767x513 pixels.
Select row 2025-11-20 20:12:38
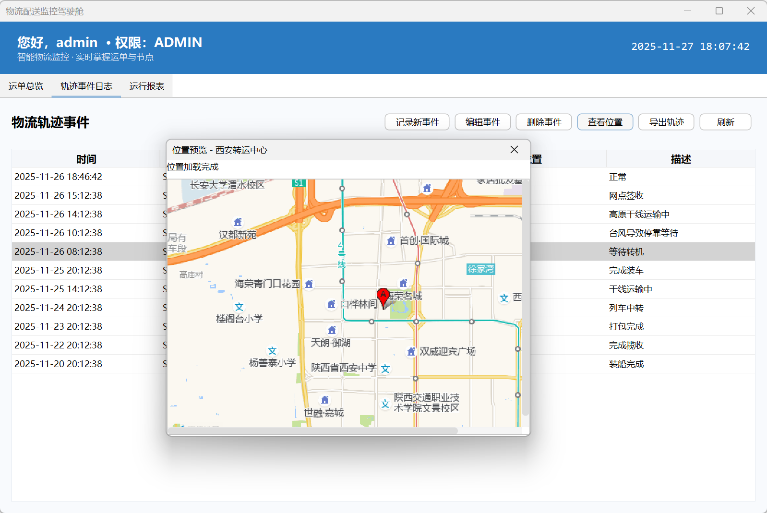[x=383, y=364]
